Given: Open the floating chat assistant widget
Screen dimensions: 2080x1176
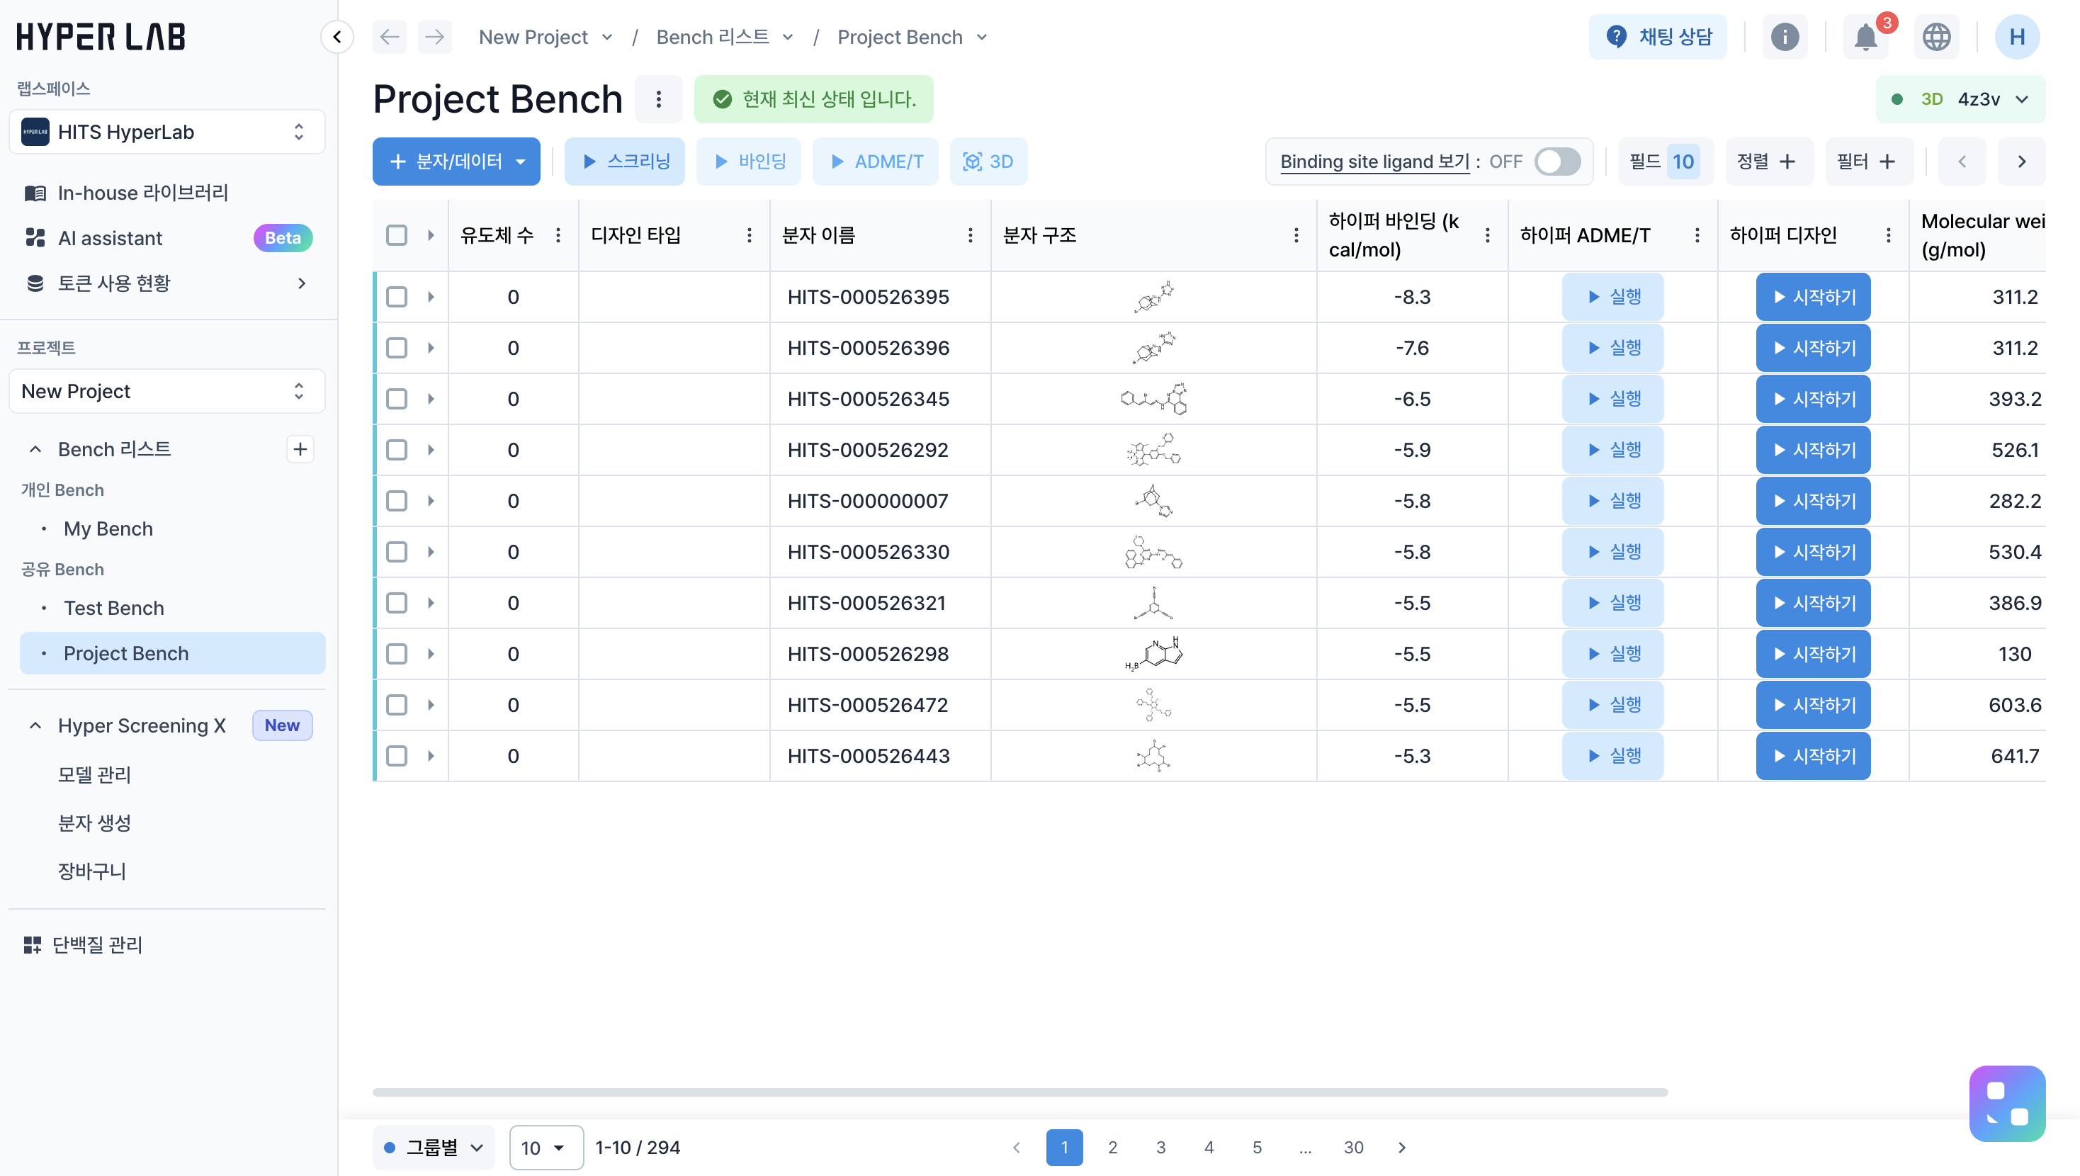Looking at the screenshot, I should (x=2006, y=1103).
